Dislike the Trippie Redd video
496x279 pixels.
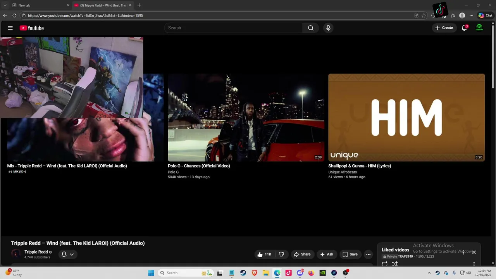pos(282,254)
